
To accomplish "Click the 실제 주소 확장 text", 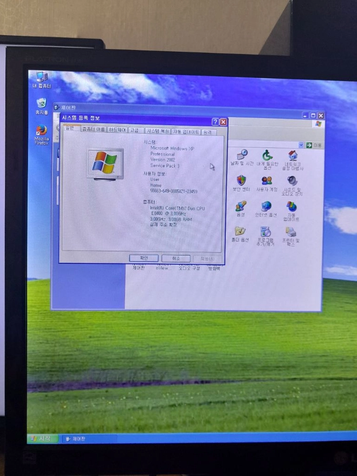I will tap(163, 225).
